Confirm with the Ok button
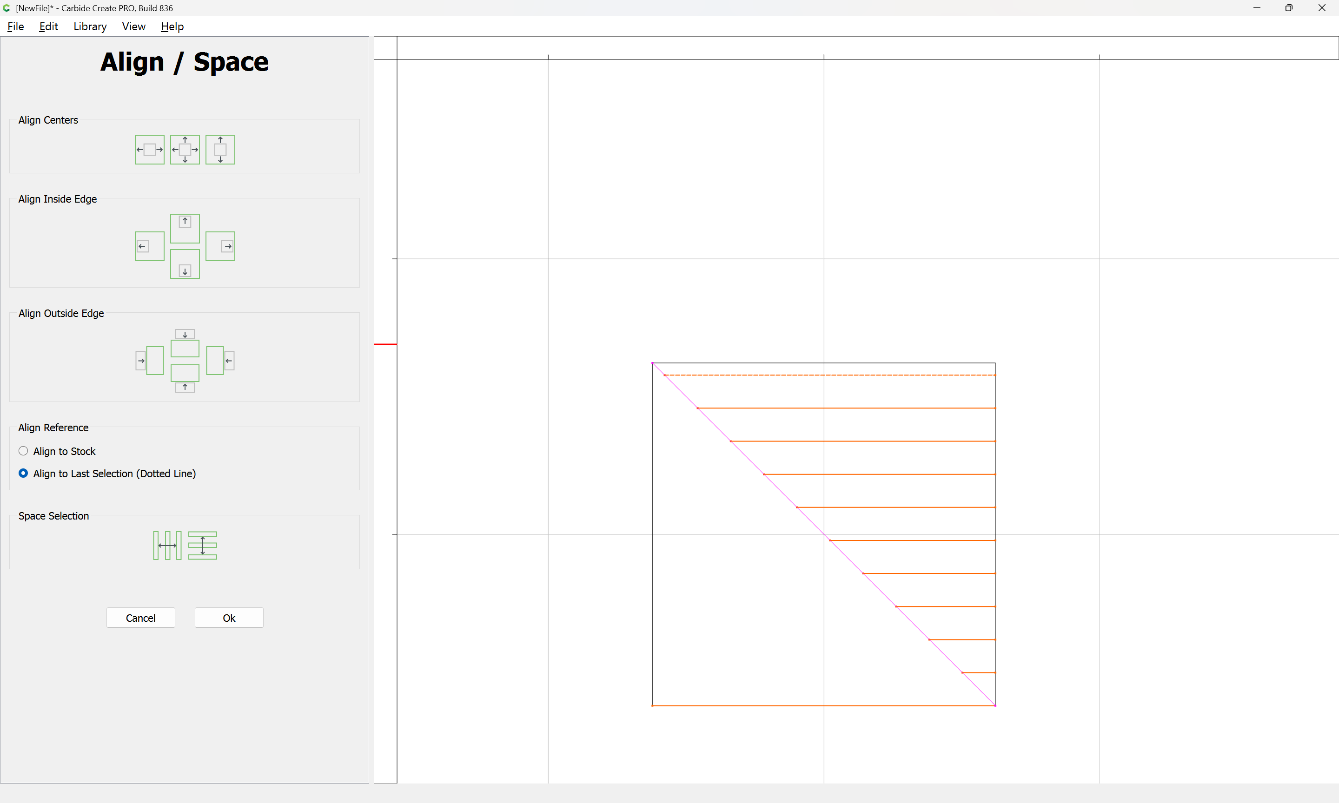This screenshot has width=1339, height=803. [x=229, y=618]
